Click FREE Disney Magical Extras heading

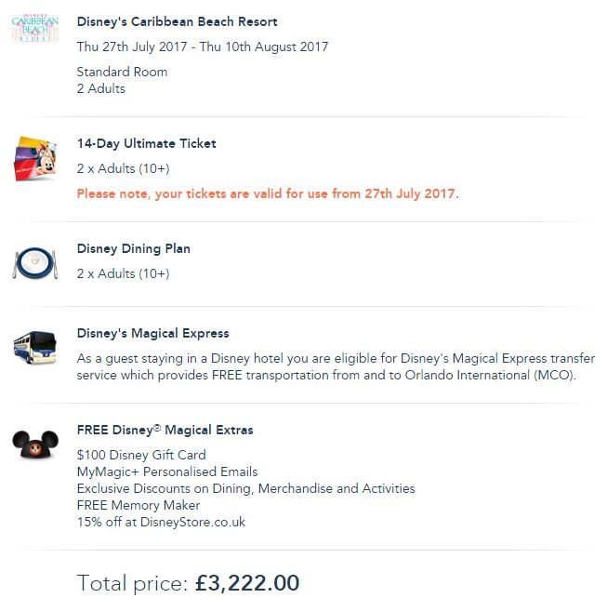165,430
